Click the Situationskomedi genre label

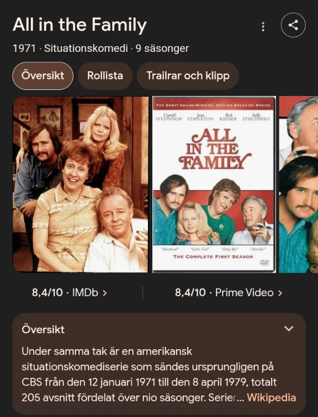pyautogui.click(x=86, y=49)
